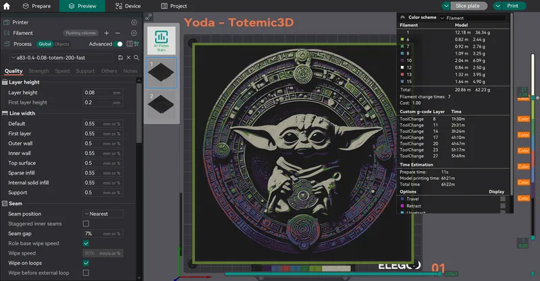The width and height of the screenshot is (540, 281).
Task: Click the topmost orange Color marker on the layer slider
Action: pyautogui.click(x=523, y=98)
